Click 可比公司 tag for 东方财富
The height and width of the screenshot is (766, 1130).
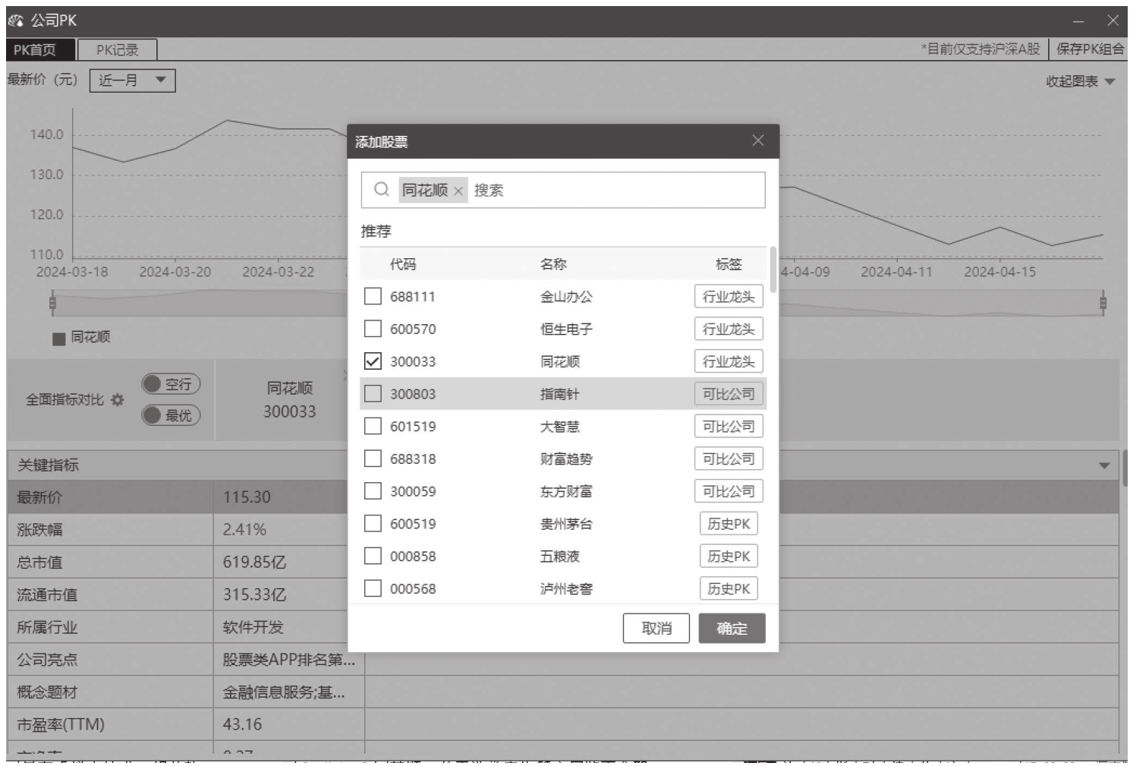[729, 491]
